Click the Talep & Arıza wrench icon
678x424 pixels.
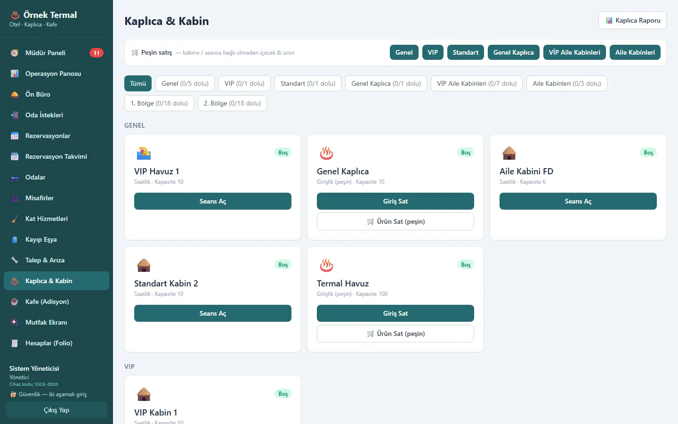15,260
